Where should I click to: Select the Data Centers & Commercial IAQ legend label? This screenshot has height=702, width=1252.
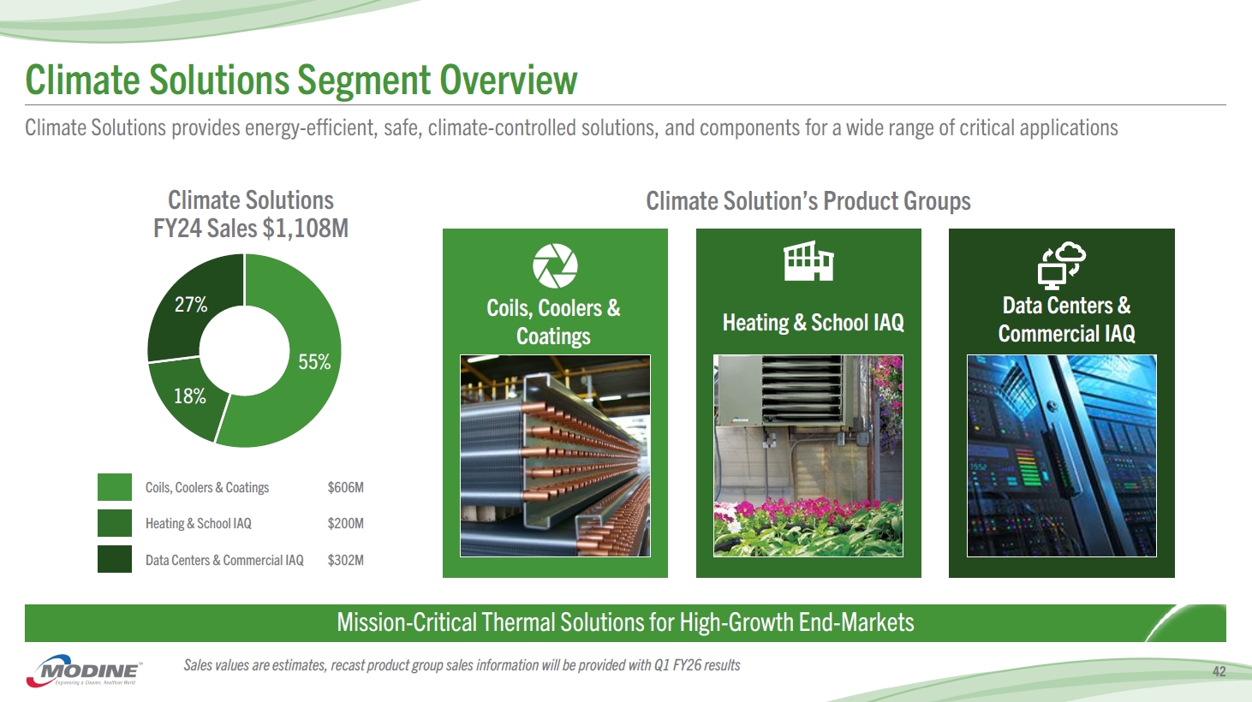click(224, 561)
